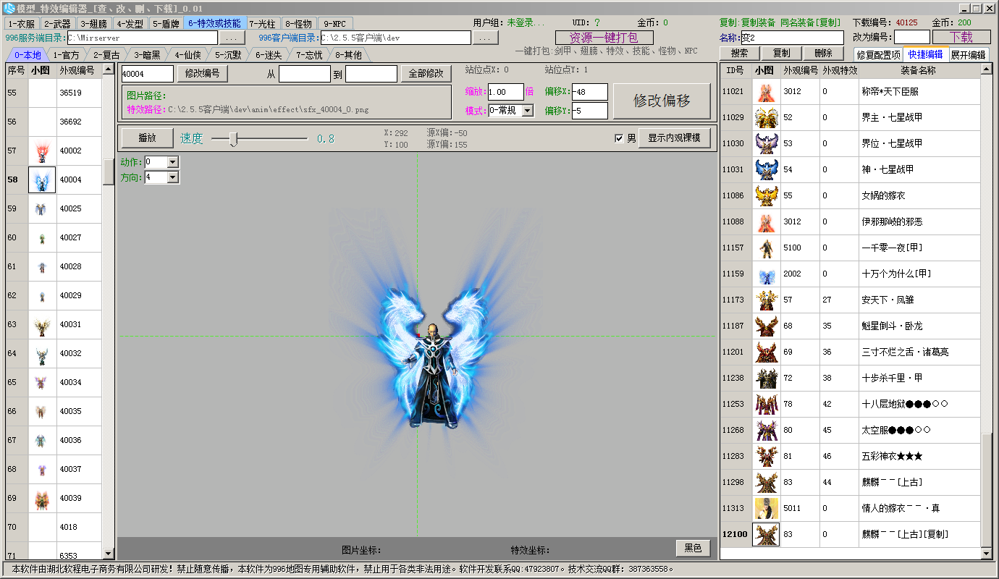
Task: Switch to the 展开编辑 tab
Action: click(x=969, y=54)
